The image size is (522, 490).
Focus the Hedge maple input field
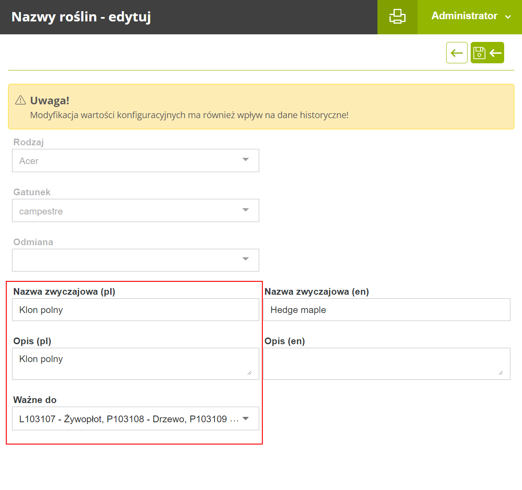386,310
